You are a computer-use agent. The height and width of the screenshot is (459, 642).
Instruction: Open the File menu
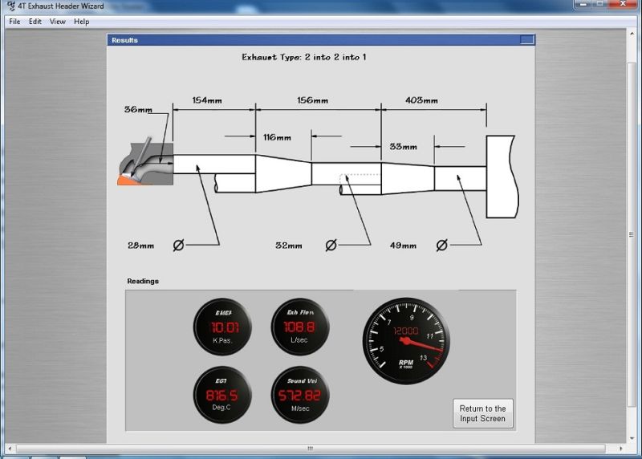point(15,22)
